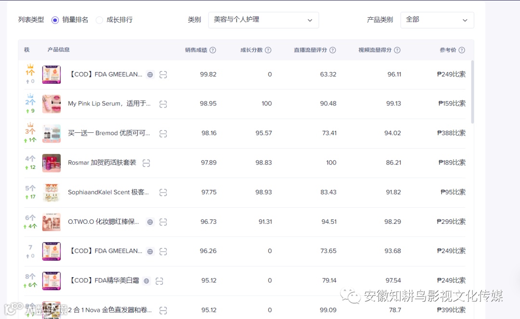Open the SophiaandKalel Scent product link
This screenshot has width=520, height=319.
coord(108,192)
